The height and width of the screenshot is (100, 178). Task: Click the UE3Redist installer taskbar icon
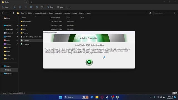point(117,97)
